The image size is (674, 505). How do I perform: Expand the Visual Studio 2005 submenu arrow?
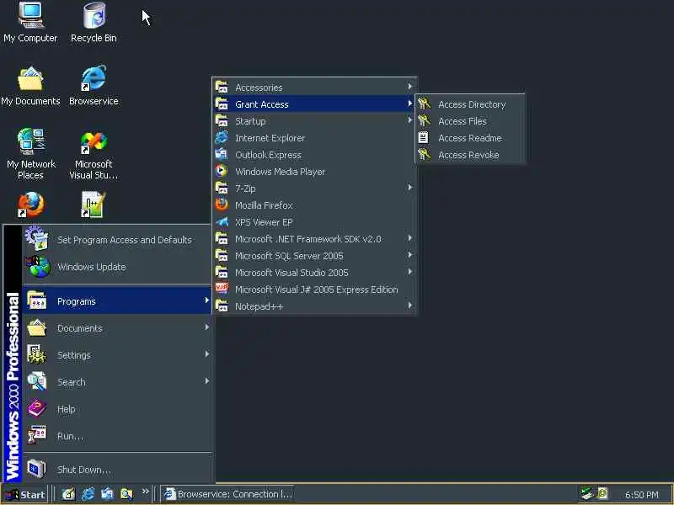click(410, 271)
